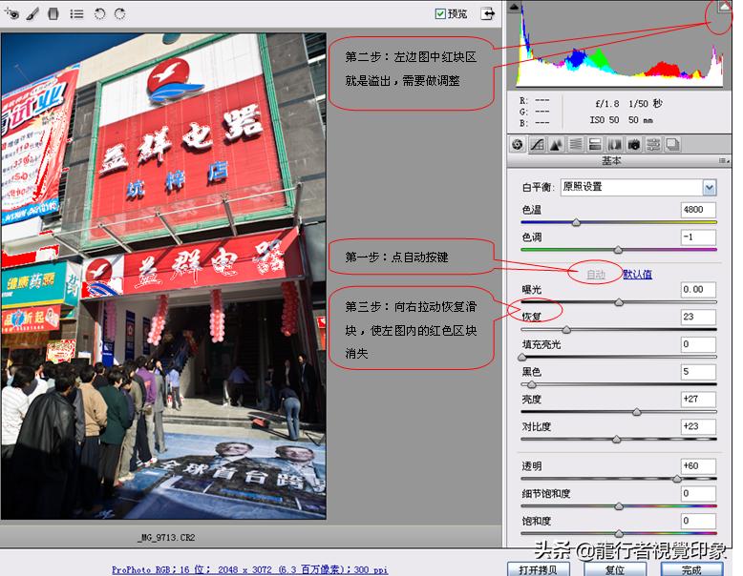This screenshot has height=576, width=743.
Task: Click the 默认值 default link
Action: [637, 275]
